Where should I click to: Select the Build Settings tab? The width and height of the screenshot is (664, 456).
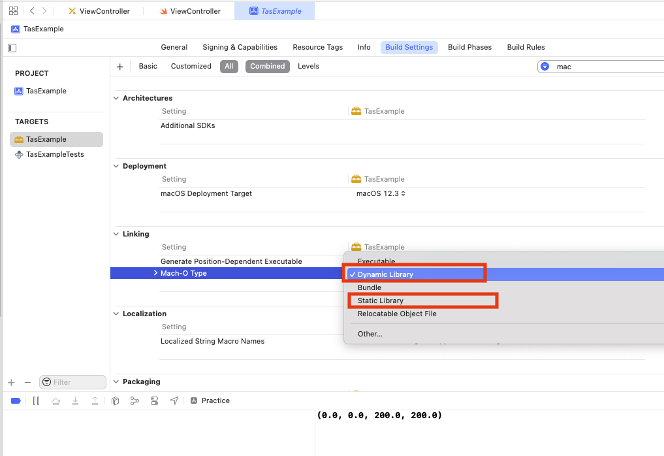(x=409, y=47)
